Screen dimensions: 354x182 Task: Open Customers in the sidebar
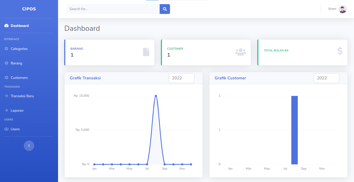[19, 78]
